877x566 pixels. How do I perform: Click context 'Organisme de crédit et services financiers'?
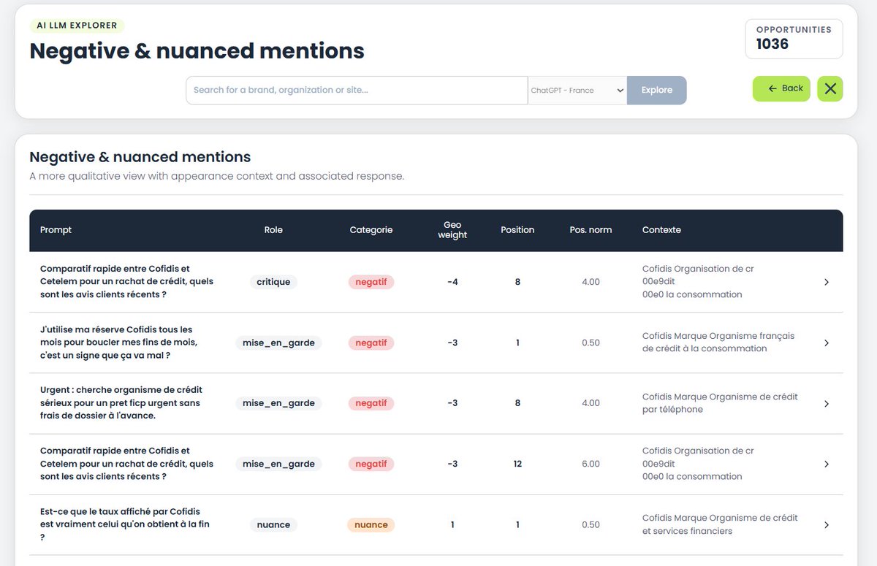coord(720,524)
